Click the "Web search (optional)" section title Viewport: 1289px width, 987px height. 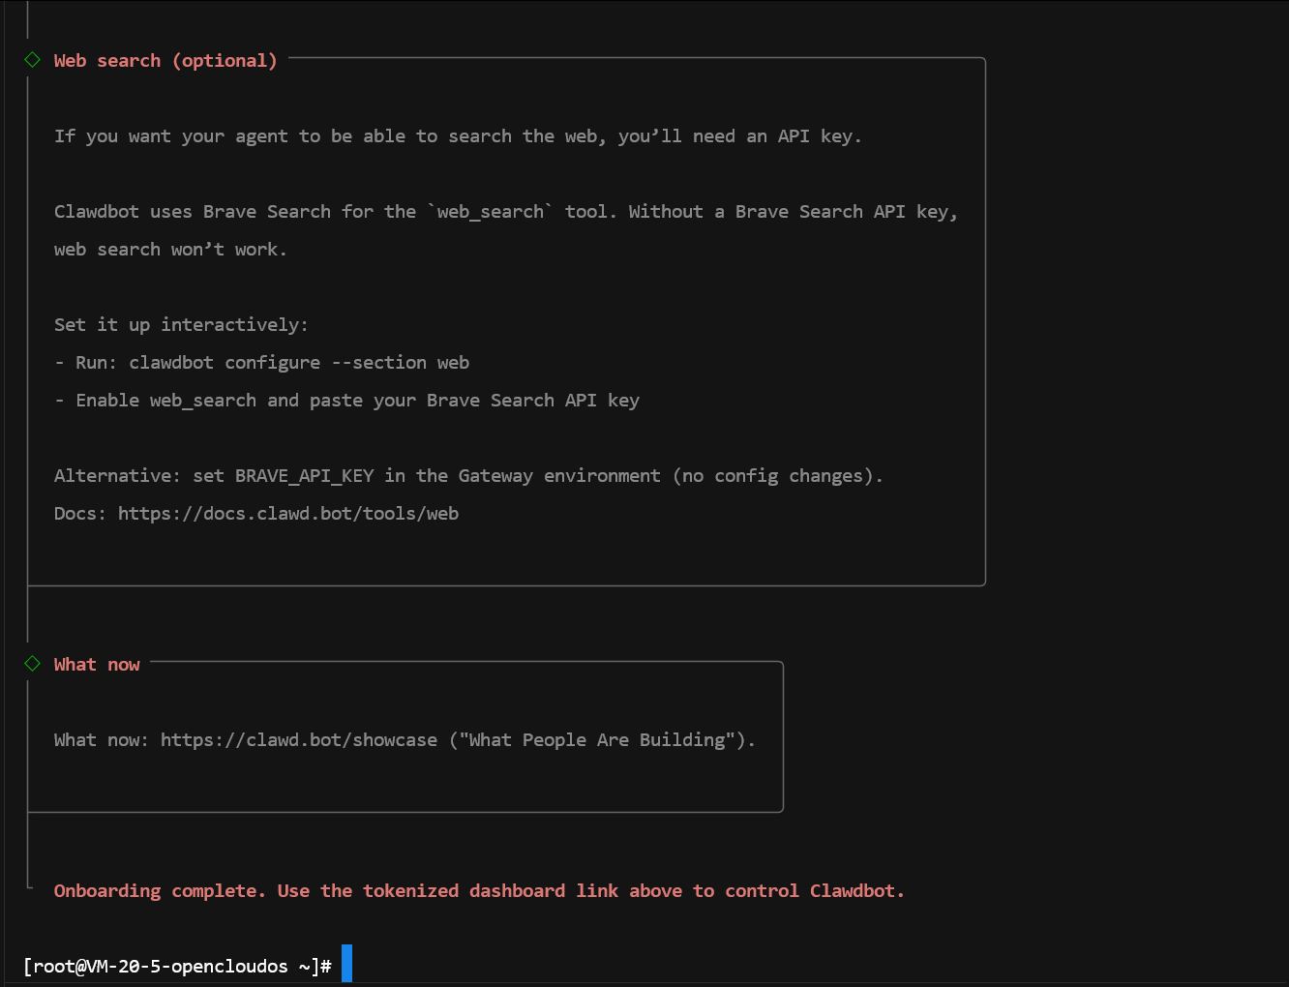pyautogui.click(x=165, y=61)
